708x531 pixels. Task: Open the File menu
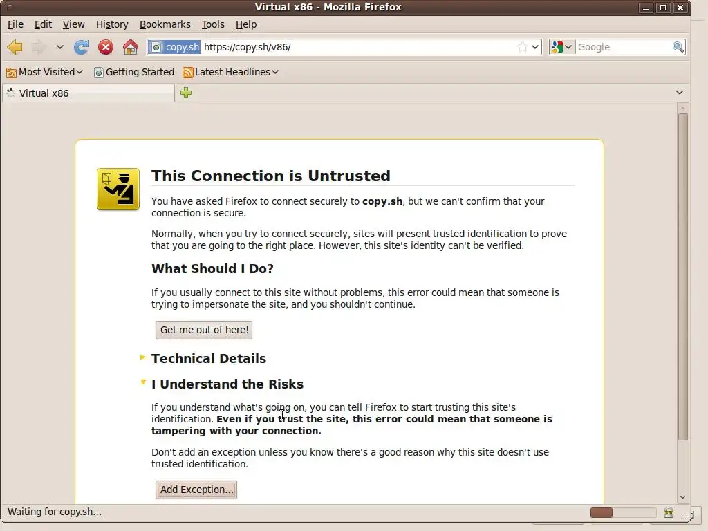[x=15, y=24]
